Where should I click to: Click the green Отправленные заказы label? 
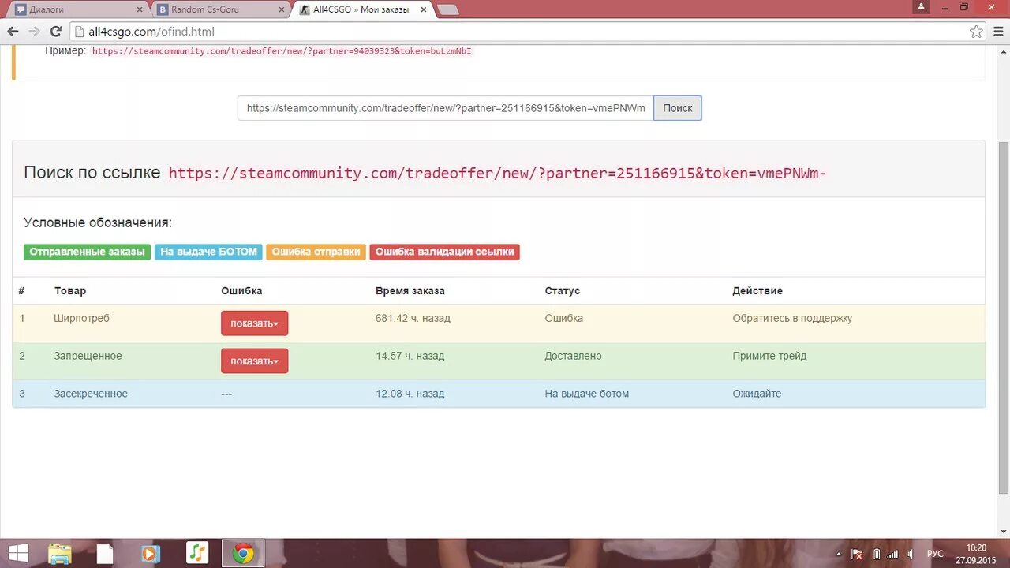click(87, 252)
